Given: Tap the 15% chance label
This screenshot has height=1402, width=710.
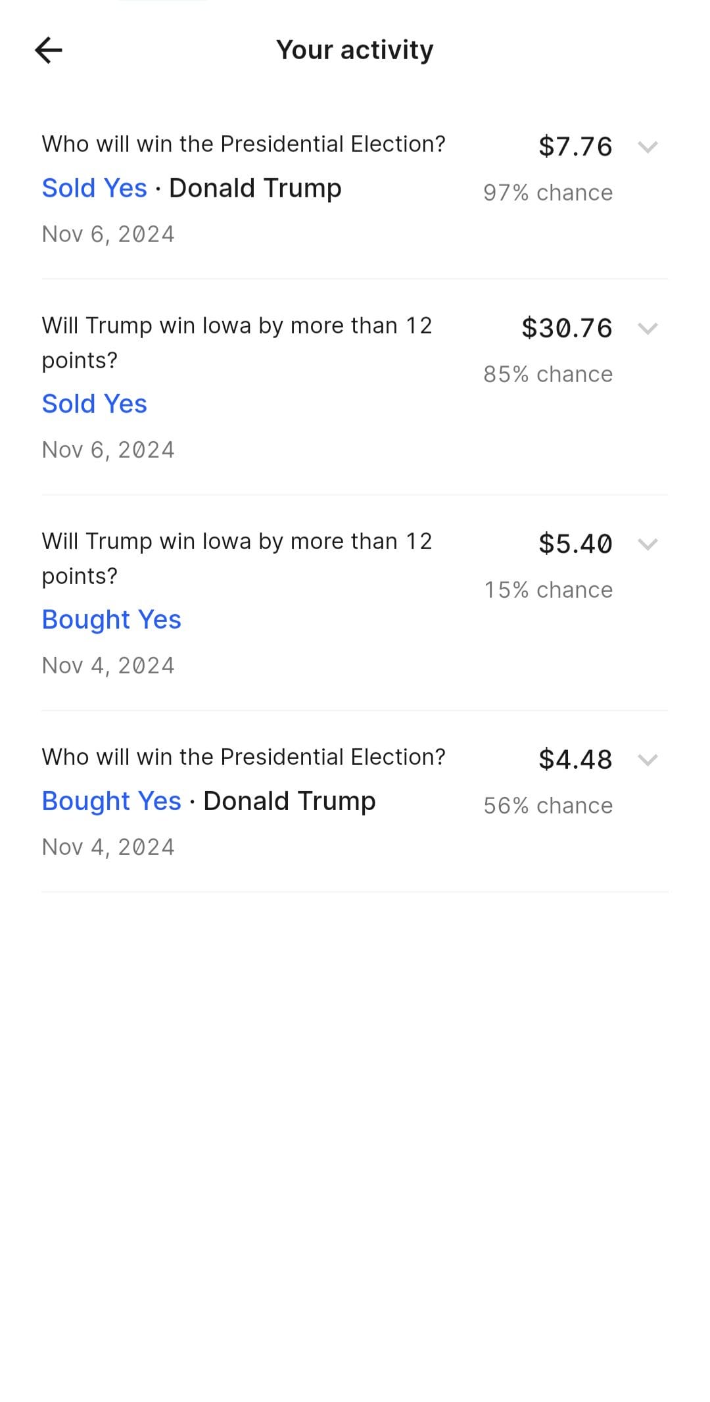Looking at the screenshot, I should (548, 590).
